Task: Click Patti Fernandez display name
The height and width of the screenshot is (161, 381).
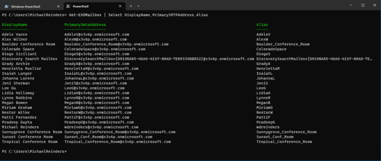Action: click(19, 117)
